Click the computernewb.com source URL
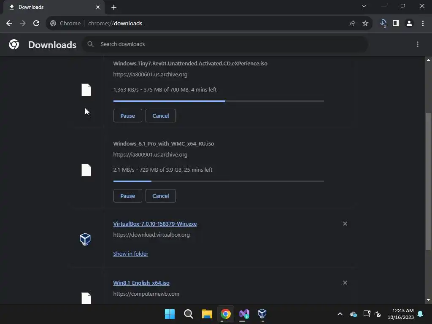Screen dimensions: 432x324 (x=146, y=294)
